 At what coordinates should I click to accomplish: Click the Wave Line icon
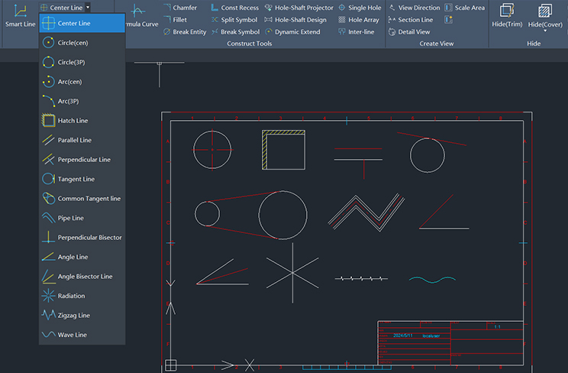point(48,335)
